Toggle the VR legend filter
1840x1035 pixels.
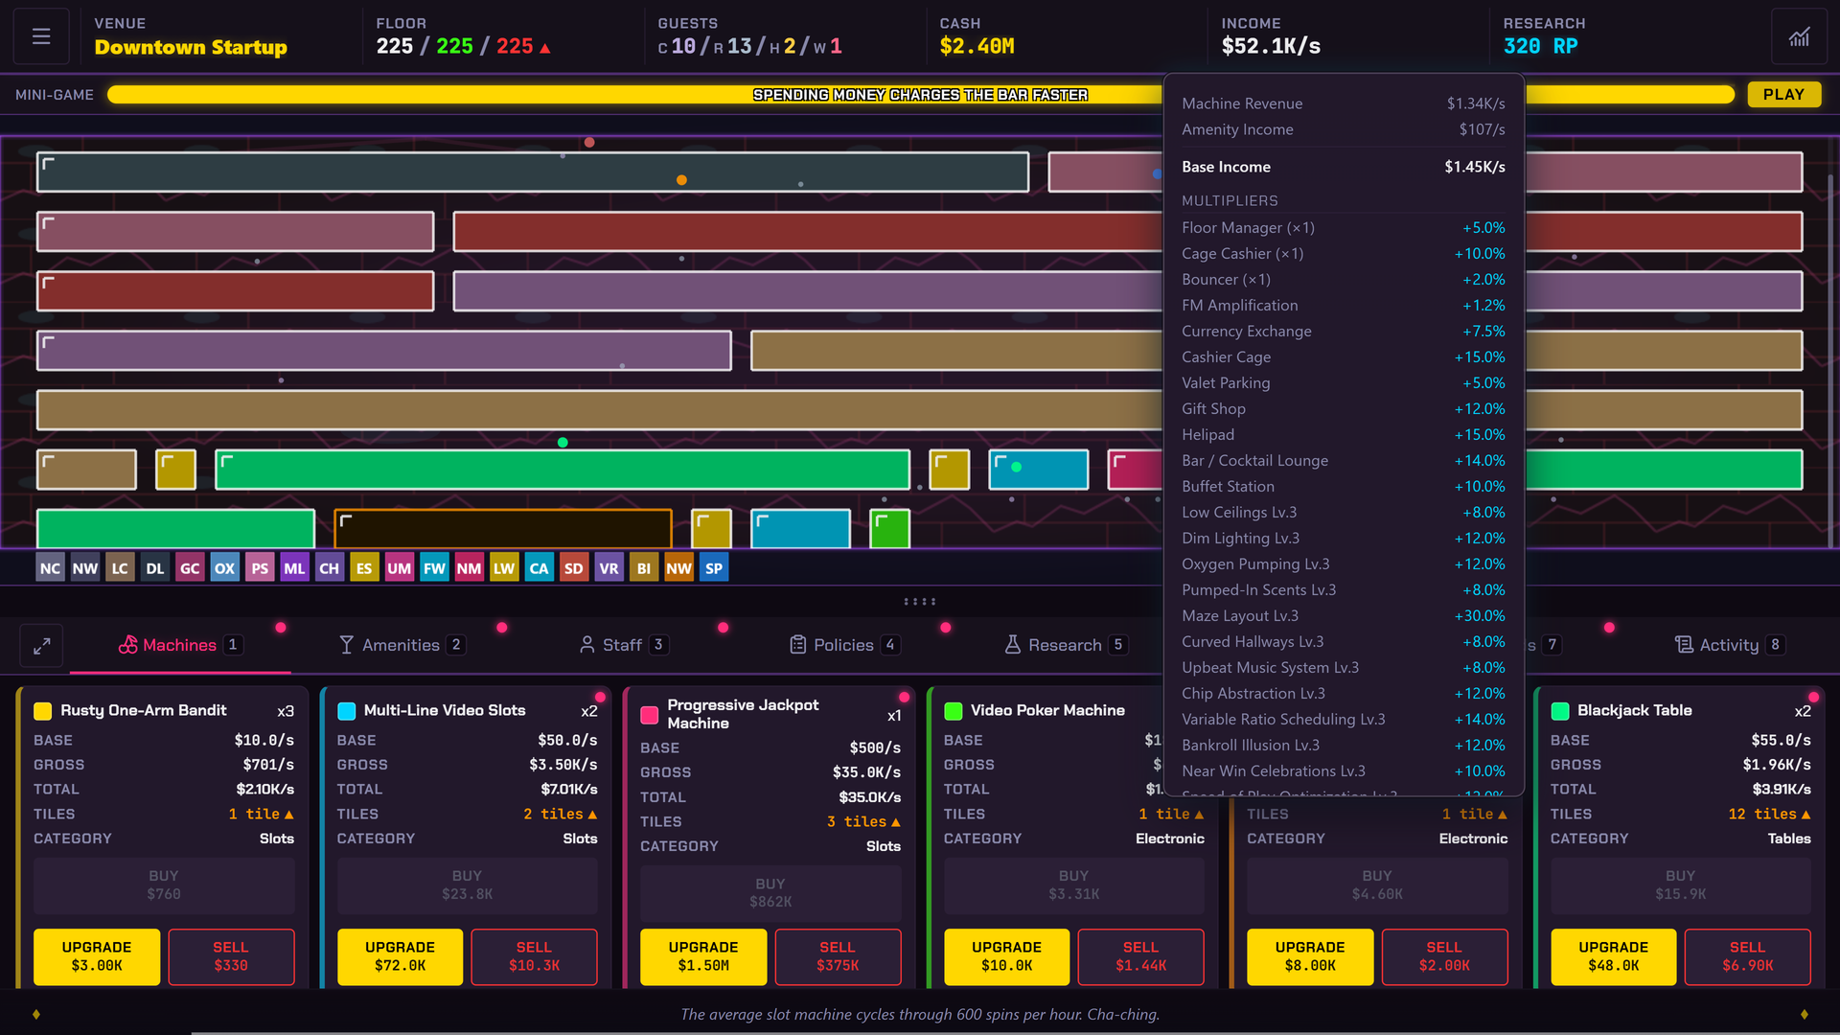click(609, 568)
